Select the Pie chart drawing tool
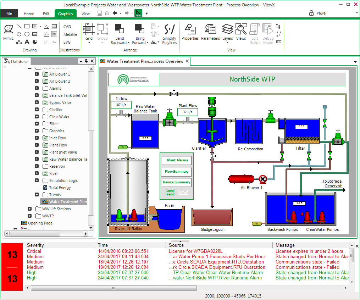This screenshot has width=360, height=300. point(35,42)
